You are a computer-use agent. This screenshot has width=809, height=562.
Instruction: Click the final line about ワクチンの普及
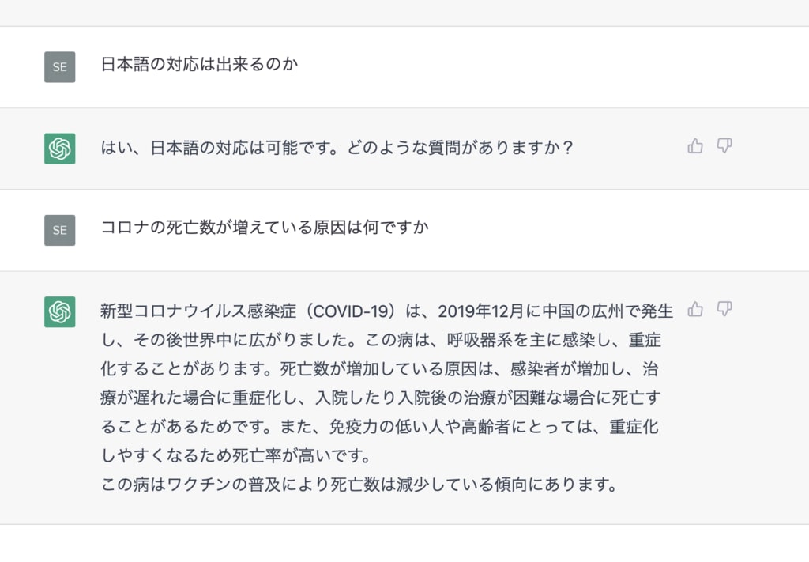(359, 485)
